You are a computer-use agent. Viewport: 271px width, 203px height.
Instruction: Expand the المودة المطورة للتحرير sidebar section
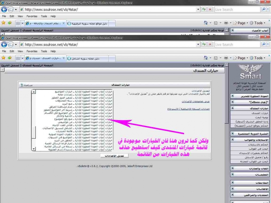[x=232, y=96]
